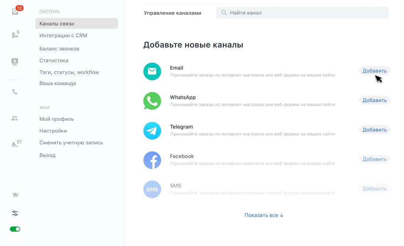Click the СИСТЕМА section label
Screen dimensions: 404x246
click(x=49, y=11)
